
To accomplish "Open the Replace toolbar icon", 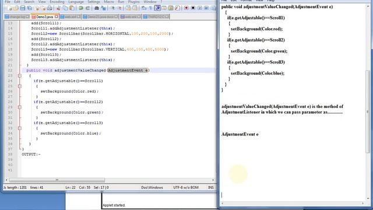I will (x=103, y=8).
